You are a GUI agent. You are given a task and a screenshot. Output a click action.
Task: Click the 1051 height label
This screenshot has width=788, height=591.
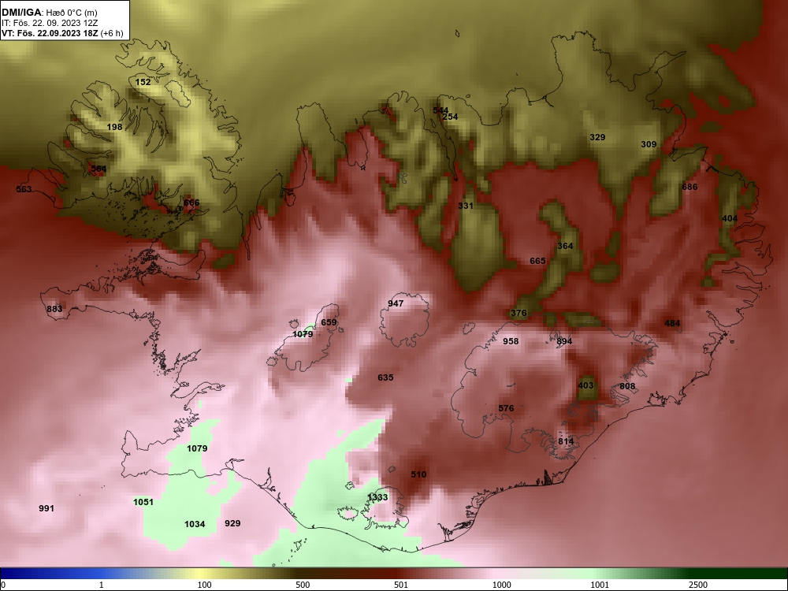pyautogui.click(x=143, y=502)
